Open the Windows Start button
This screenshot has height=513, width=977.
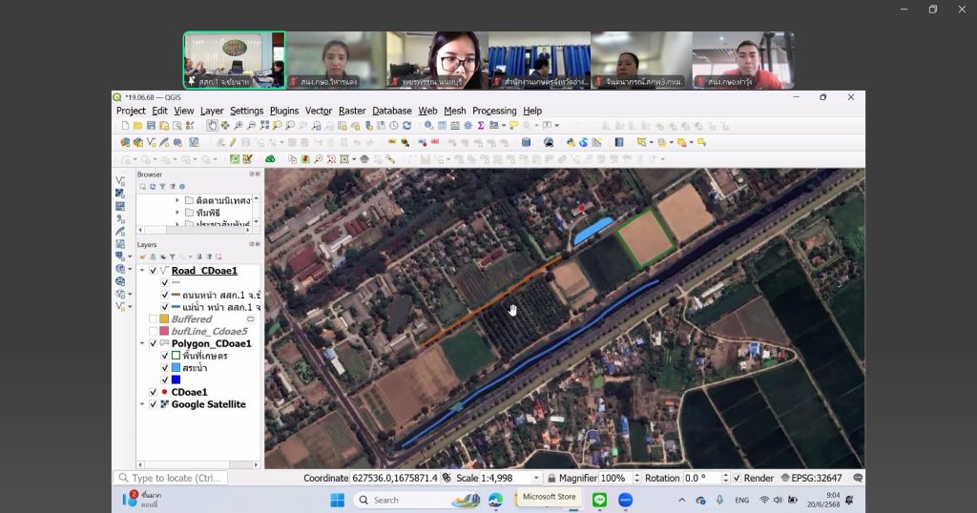point(337,500)
